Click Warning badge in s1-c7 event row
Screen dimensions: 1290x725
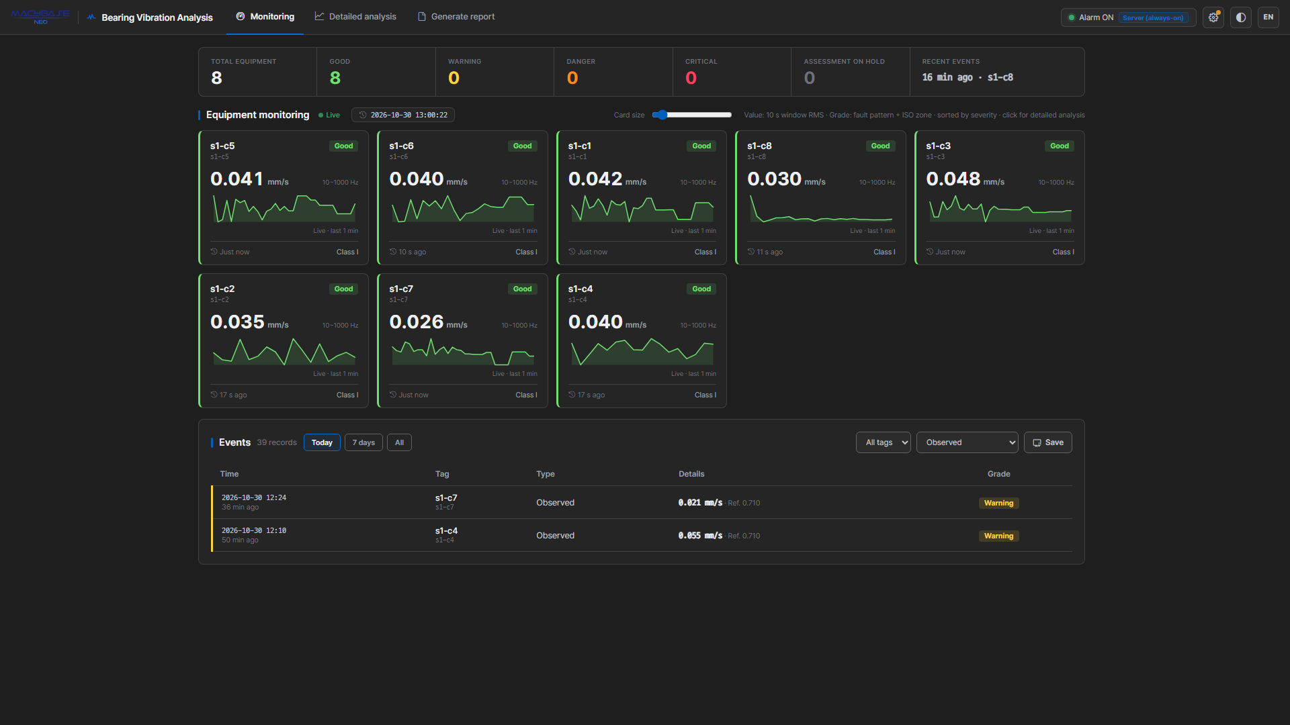click(998, 503)
